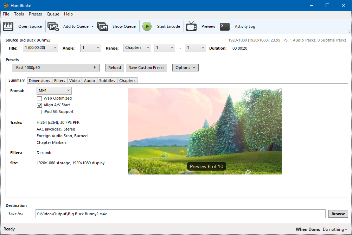
Task: Switch to the Video tab
Action: 75,81
